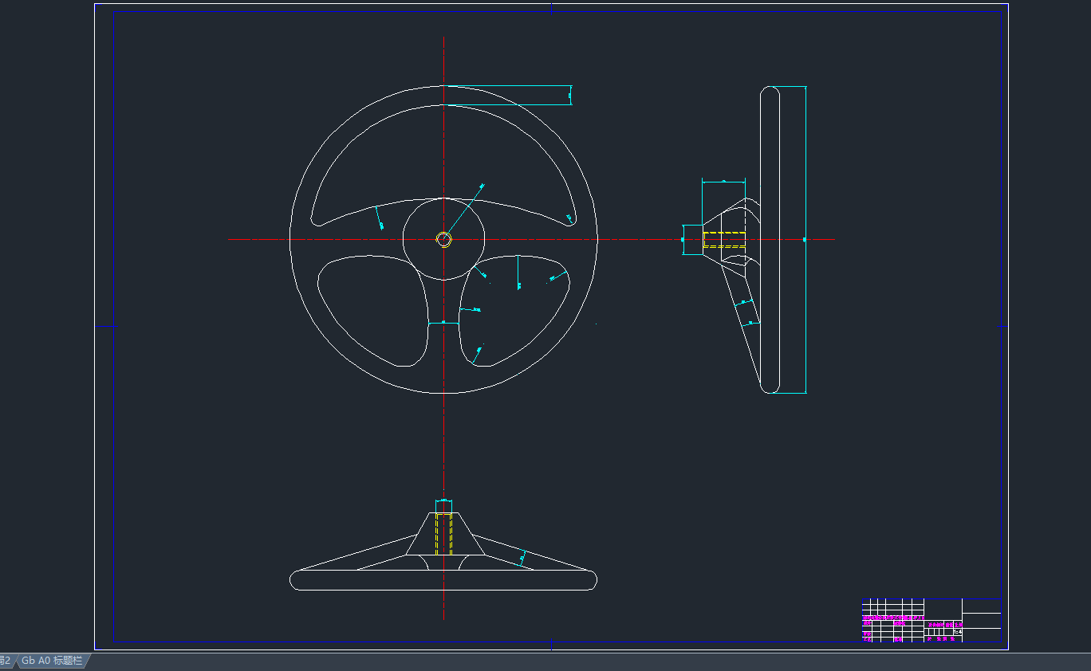Screen dimensions: 1091x671
Task: Select the tall cyan height dimension in side view
Action: 805,159
